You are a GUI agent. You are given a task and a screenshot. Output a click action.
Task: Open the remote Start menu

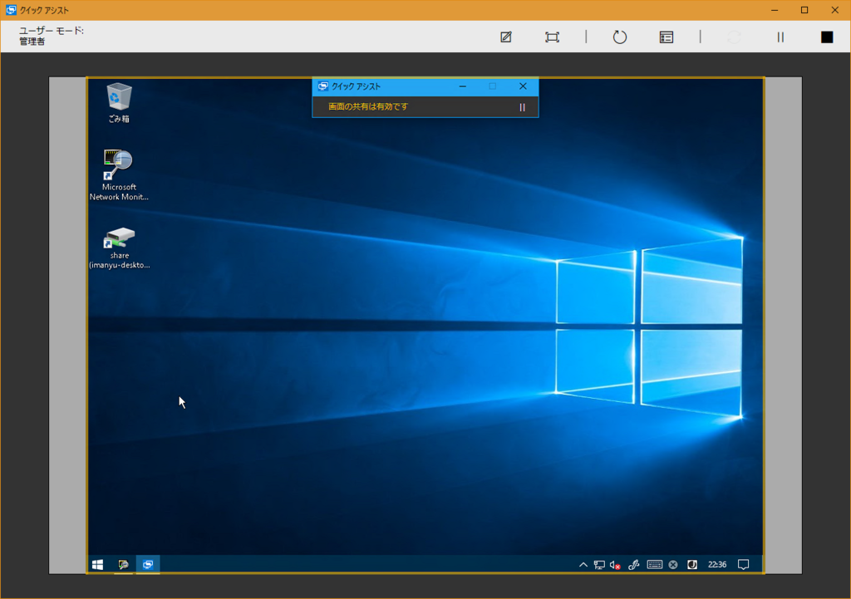point(98,564)
